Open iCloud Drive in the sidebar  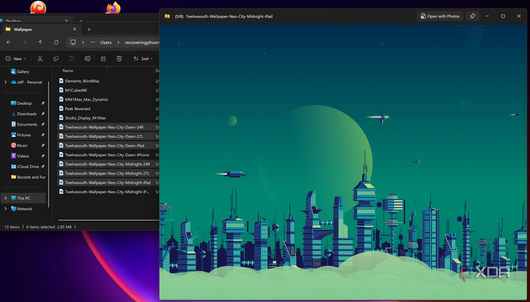28,167
